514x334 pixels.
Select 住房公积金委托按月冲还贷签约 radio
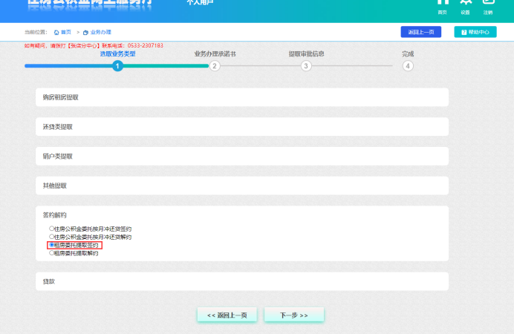click(x=51, y=229)
